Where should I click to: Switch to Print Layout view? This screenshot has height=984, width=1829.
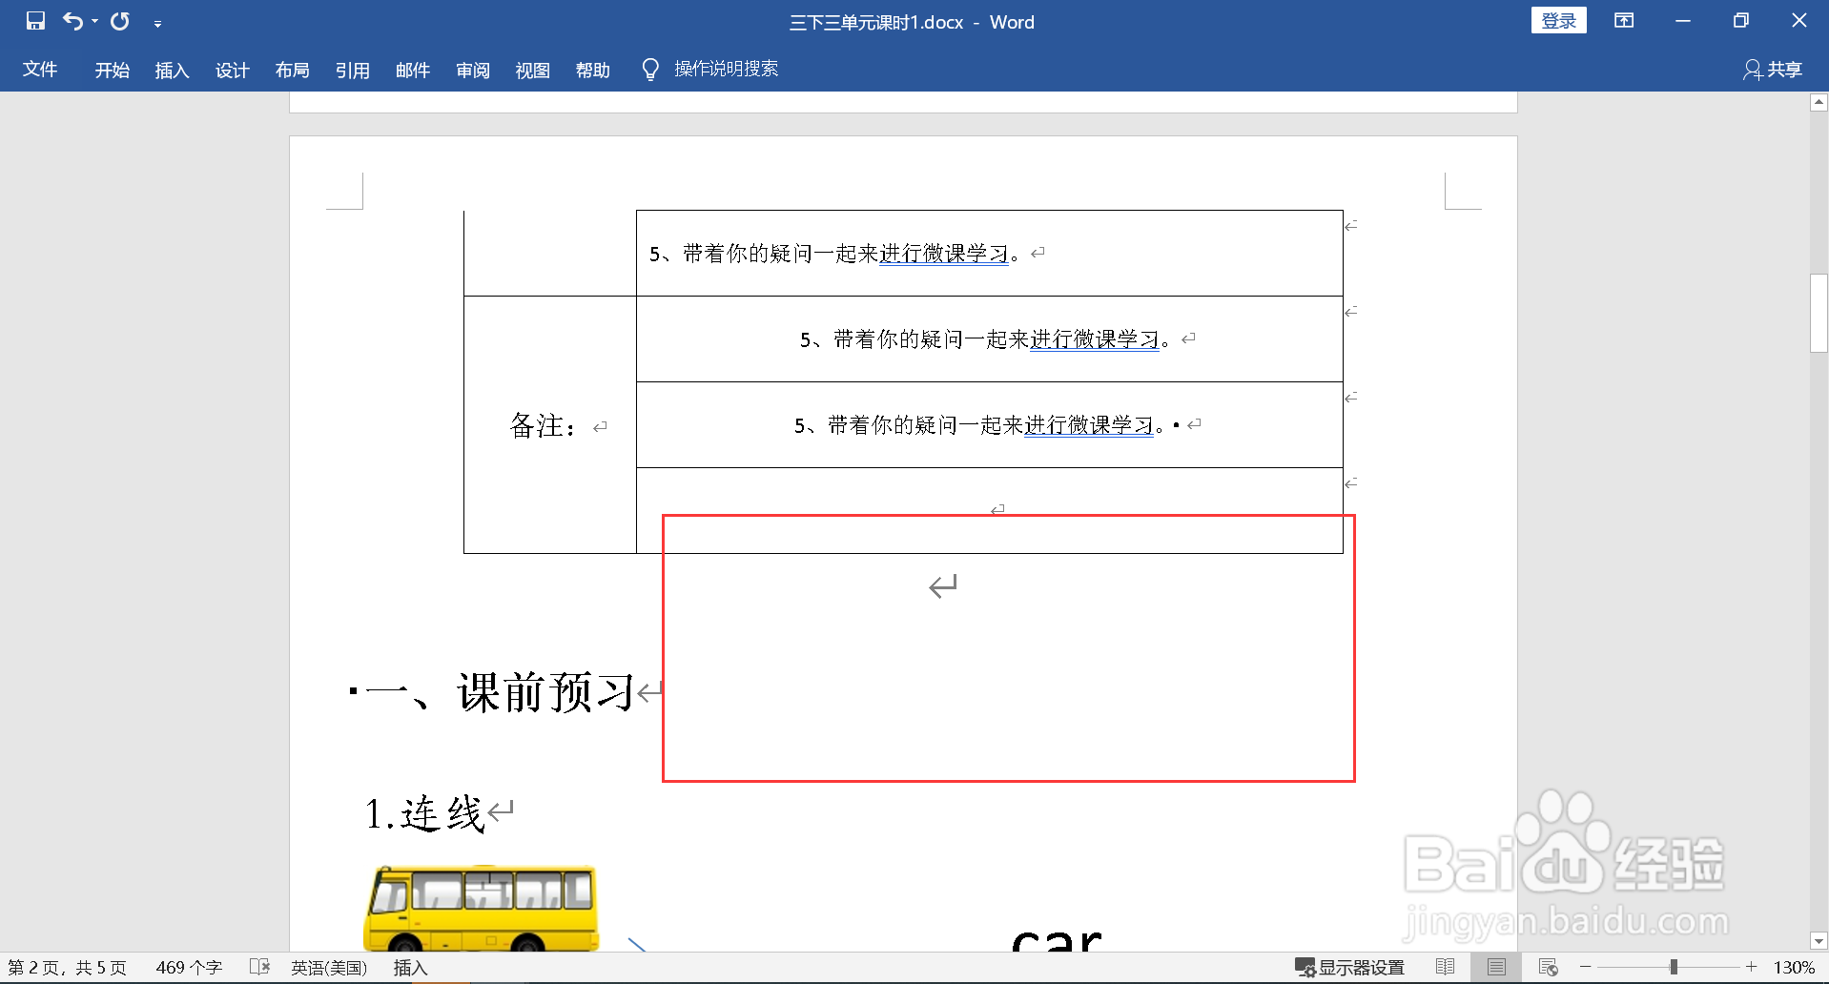coord(1496,968)
